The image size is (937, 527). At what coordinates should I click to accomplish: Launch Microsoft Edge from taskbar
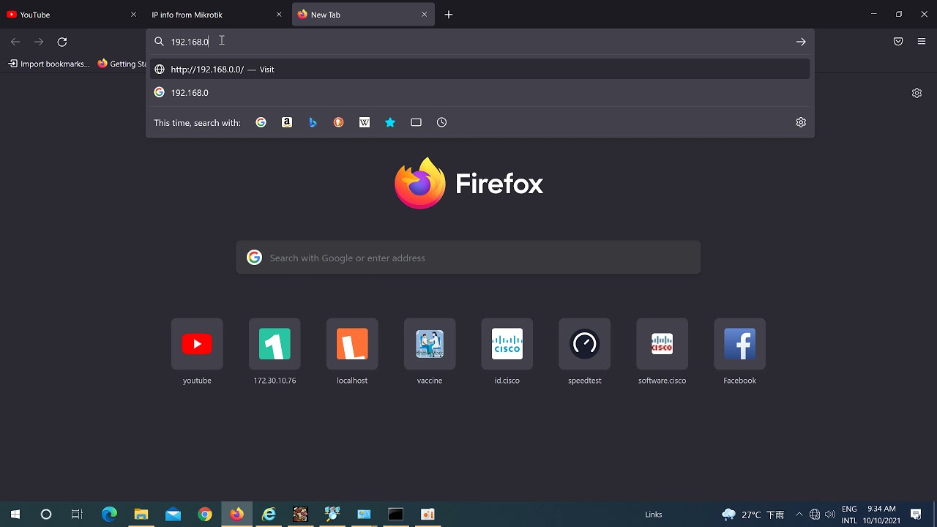[x=109, y=515]
